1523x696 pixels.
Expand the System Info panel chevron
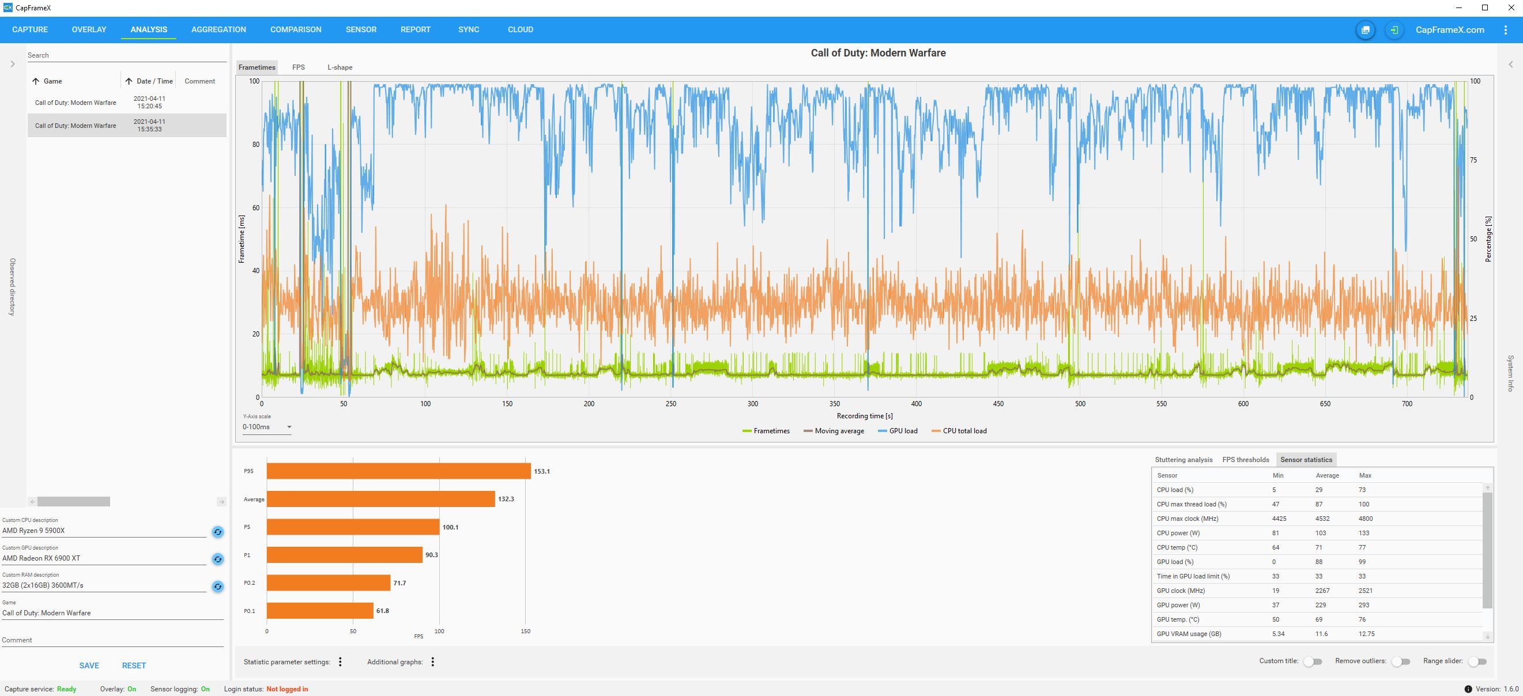tap(1510, 64)
